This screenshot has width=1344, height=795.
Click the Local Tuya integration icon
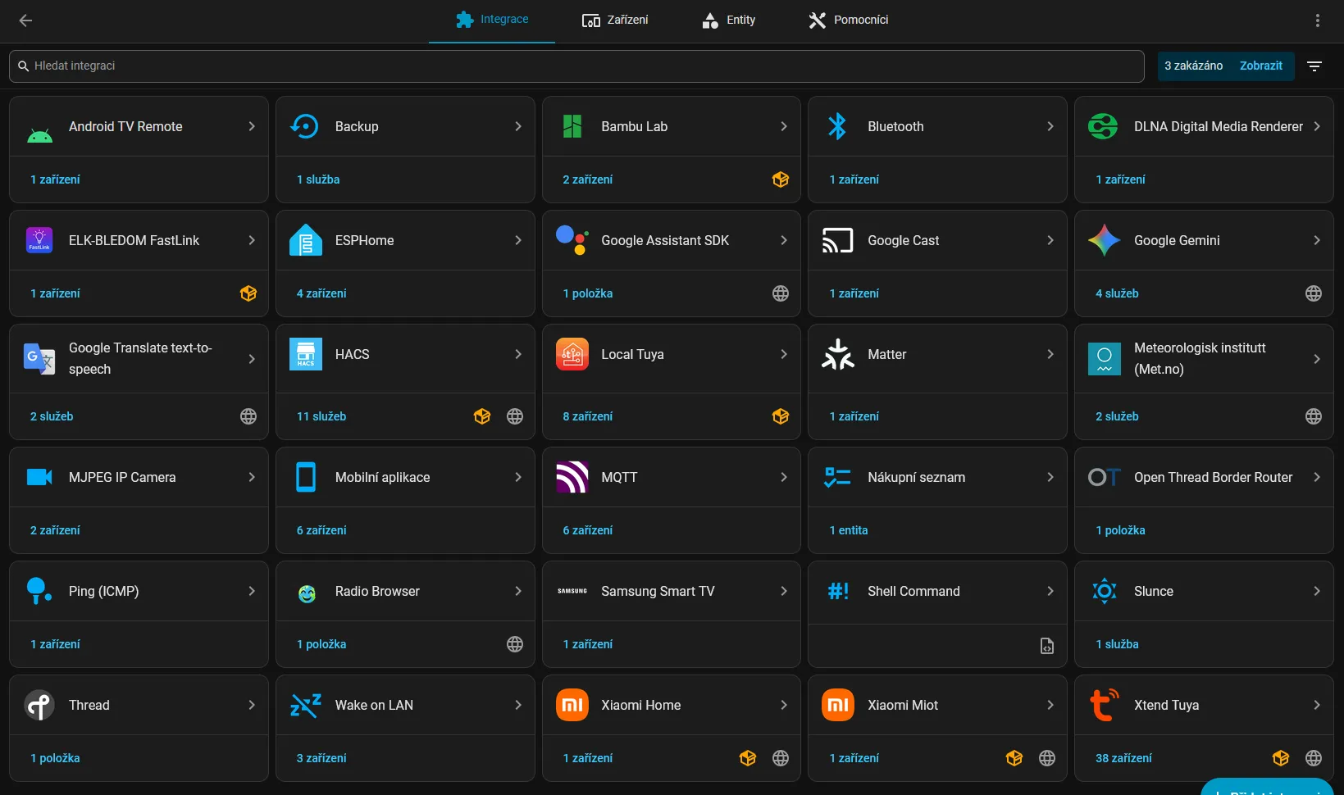(x=572, y=354)
